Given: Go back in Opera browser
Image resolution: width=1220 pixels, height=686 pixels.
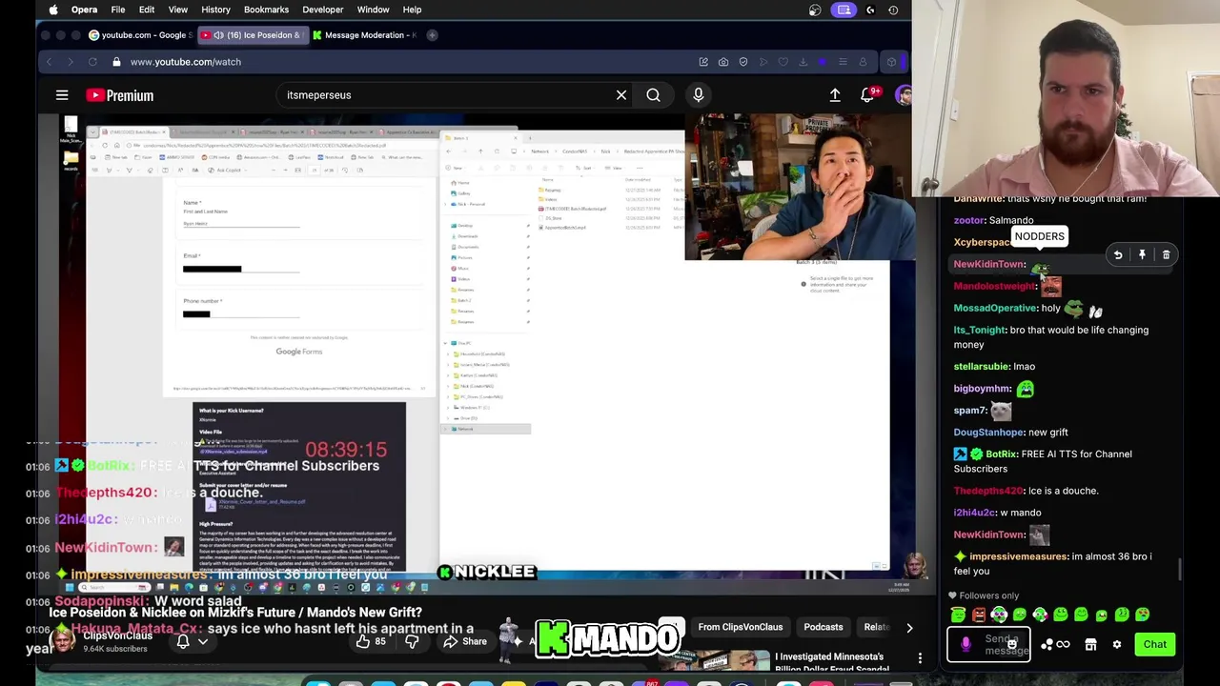Looking at the screenshot, I should coord(49,62).
